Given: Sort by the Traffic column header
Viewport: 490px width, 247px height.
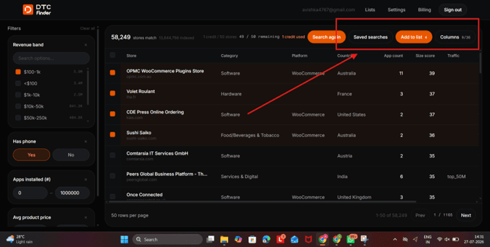Looking at the screenshot, I should point(453,55).
